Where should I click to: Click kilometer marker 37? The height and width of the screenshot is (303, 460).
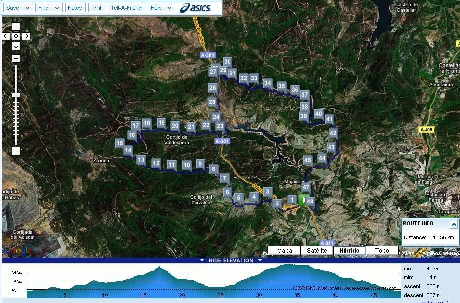pos(305,95)
